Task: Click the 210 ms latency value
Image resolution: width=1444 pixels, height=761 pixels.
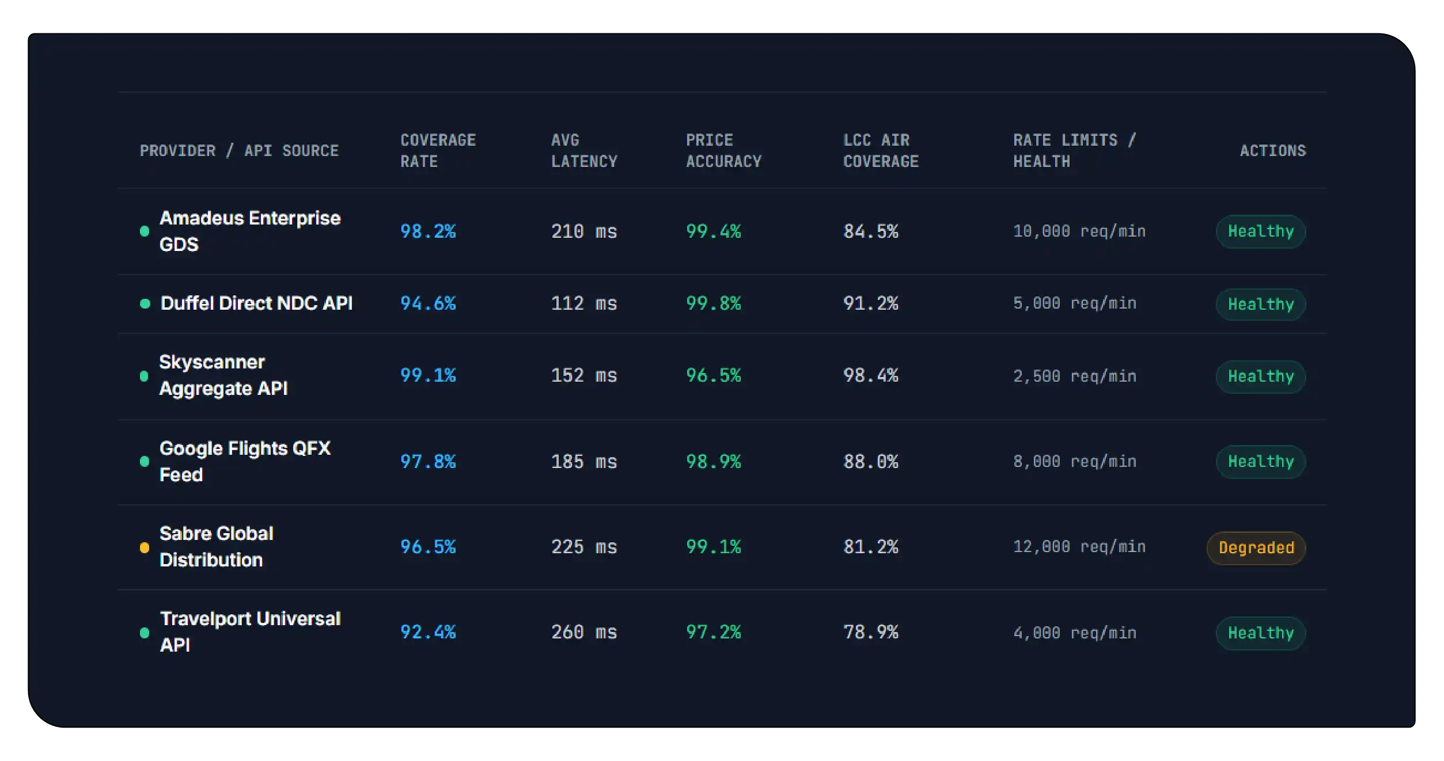Action: (x=584, y=231)
